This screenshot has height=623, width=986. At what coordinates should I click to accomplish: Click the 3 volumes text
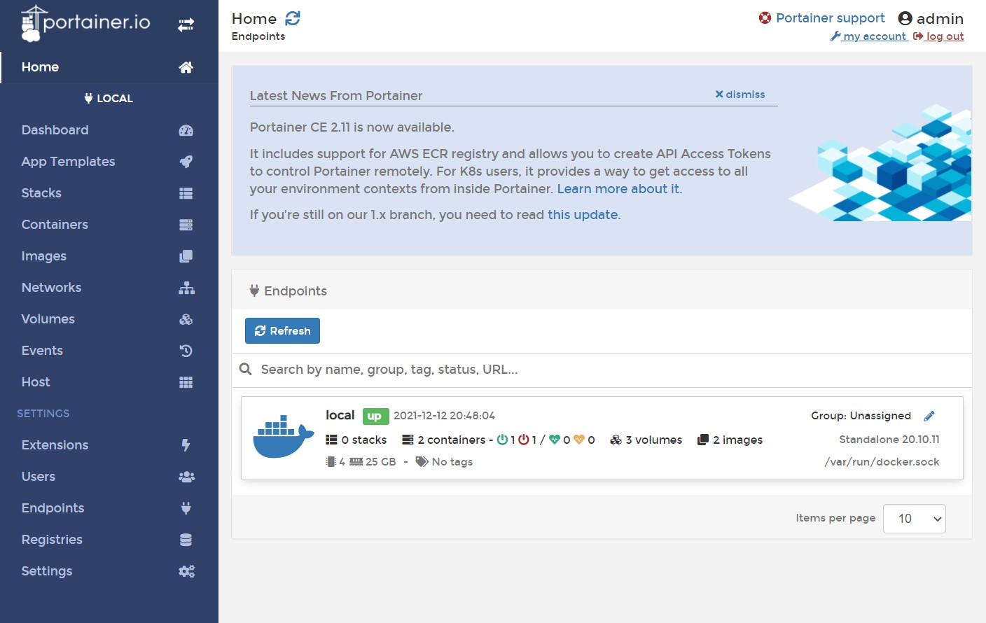pos(654,440)
